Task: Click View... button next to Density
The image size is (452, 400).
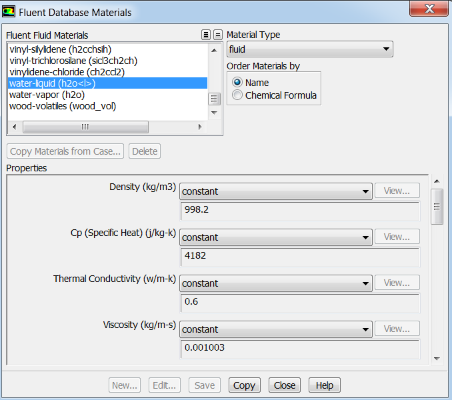Action: click(397, 191)
